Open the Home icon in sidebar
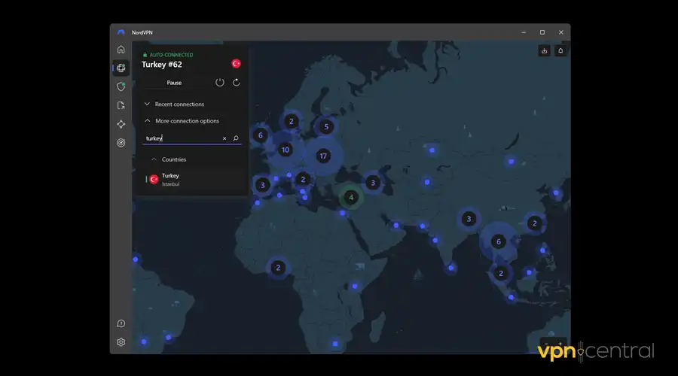678x376 pixels. click(121, 50)
